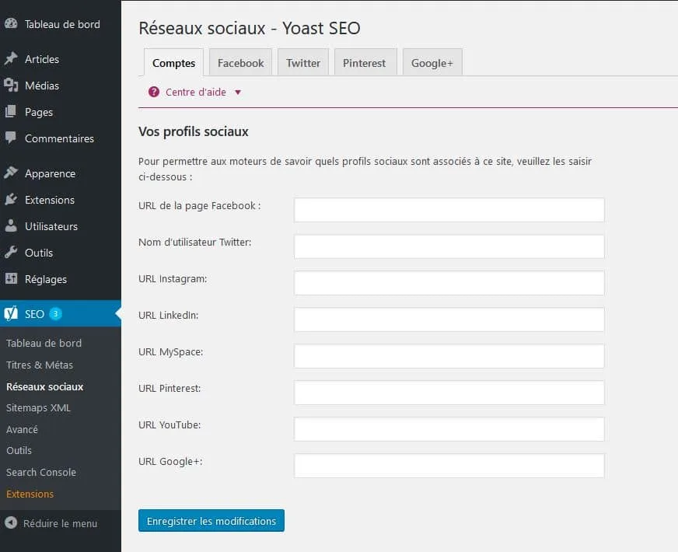
Task: Open the Médias menu item
Action: [x=42, y=86]
